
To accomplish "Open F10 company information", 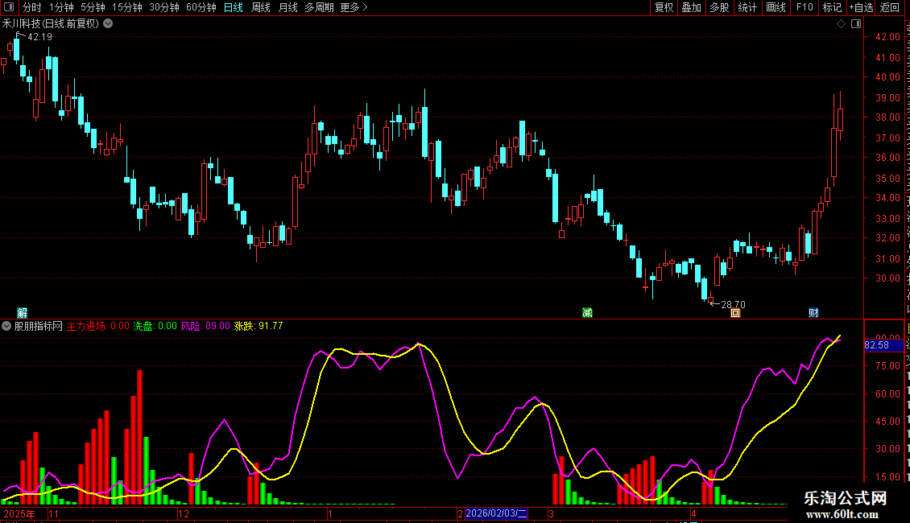I will tap(805, 7).
